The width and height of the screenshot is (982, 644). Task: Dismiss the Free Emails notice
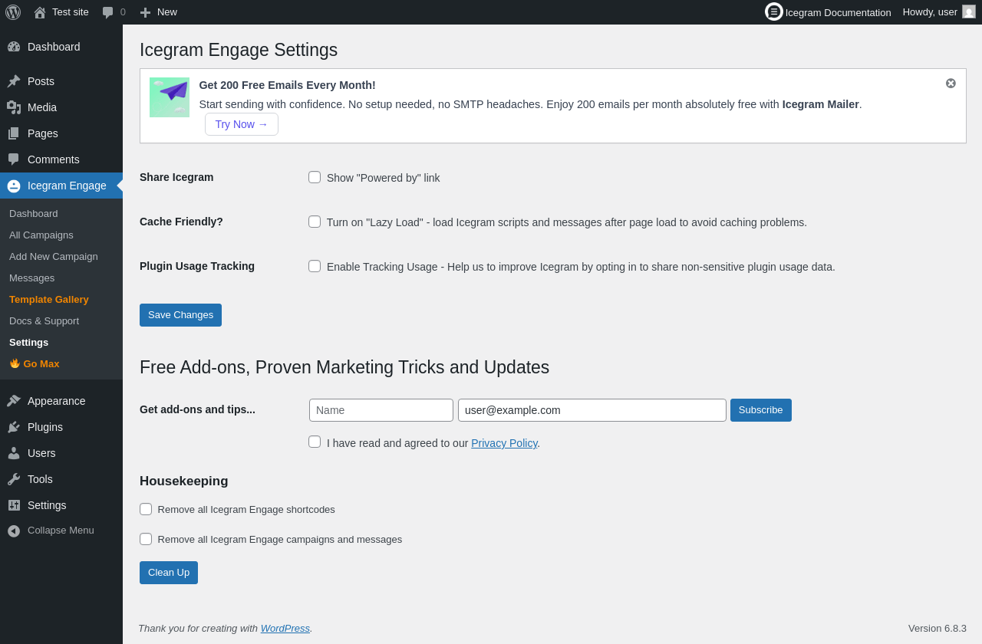pos(951,83)
